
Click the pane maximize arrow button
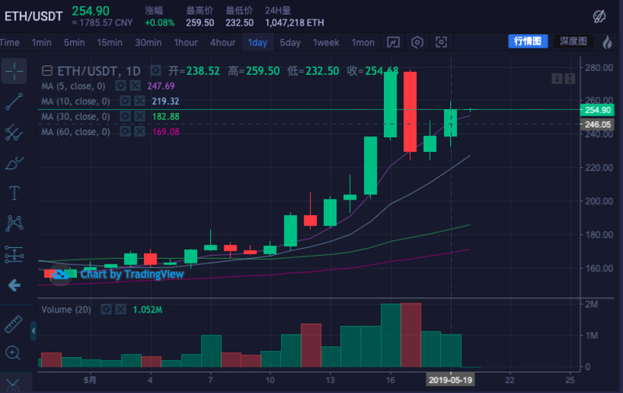(x=570, y=79)
